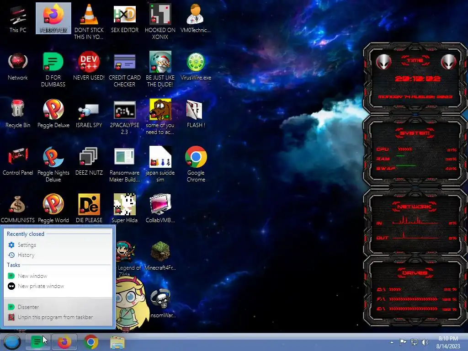Select the FURRY FUX Firefox shortcut
Screen dimensions: 468x351
[53, 18]
